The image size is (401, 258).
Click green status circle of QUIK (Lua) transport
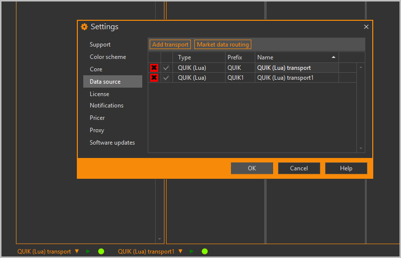[x=101, y=252]
